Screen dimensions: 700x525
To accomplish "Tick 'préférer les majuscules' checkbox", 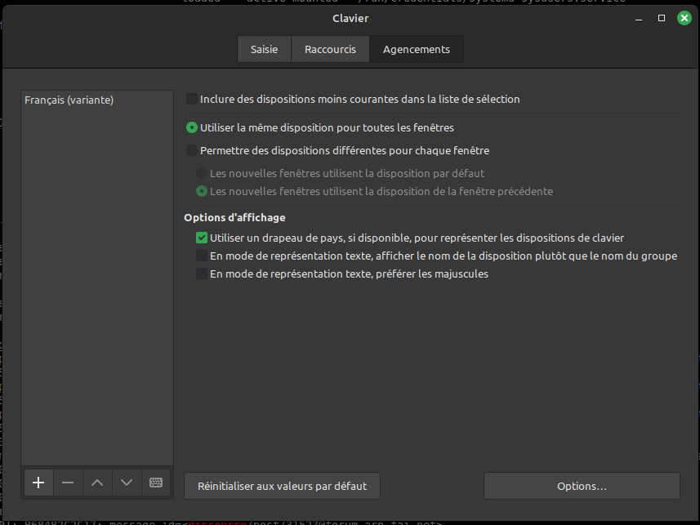I will [x=202, y=274].
